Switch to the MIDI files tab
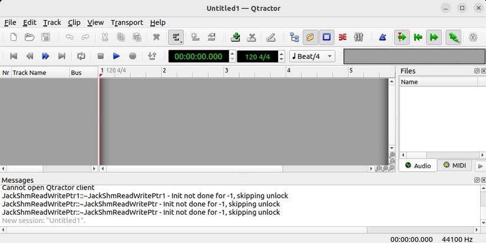The height and width of the screenshot is (243, 486). 455,165
